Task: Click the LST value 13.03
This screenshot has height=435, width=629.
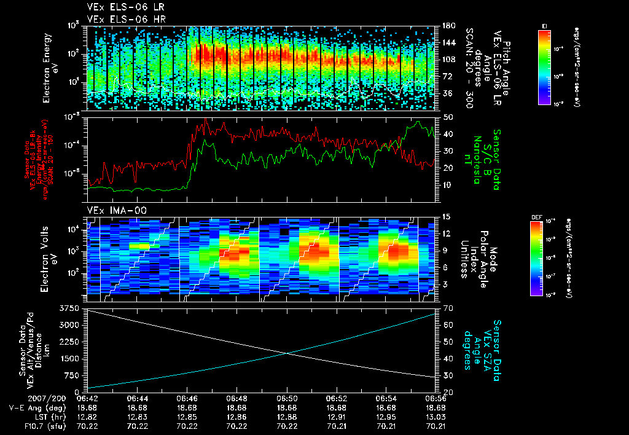Action: coord(436,417)
